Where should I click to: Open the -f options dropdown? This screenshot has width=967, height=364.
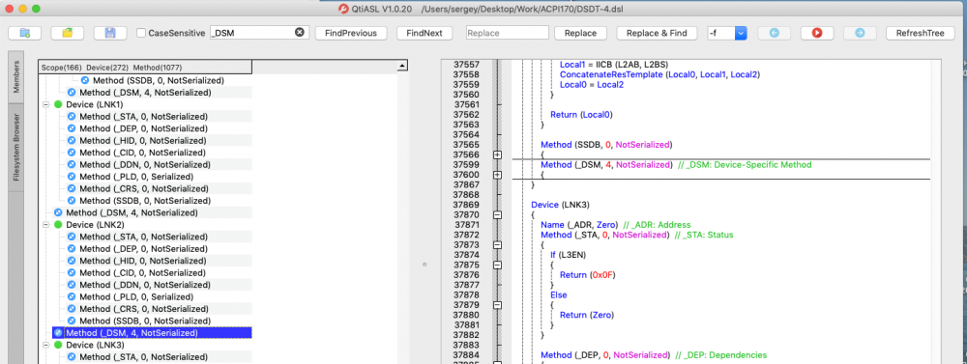click(x=741, y=33)
